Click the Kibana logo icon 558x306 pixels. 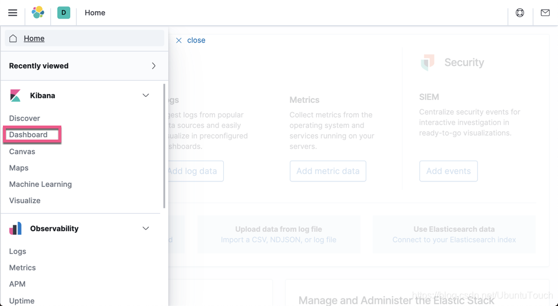click(15, 95)
